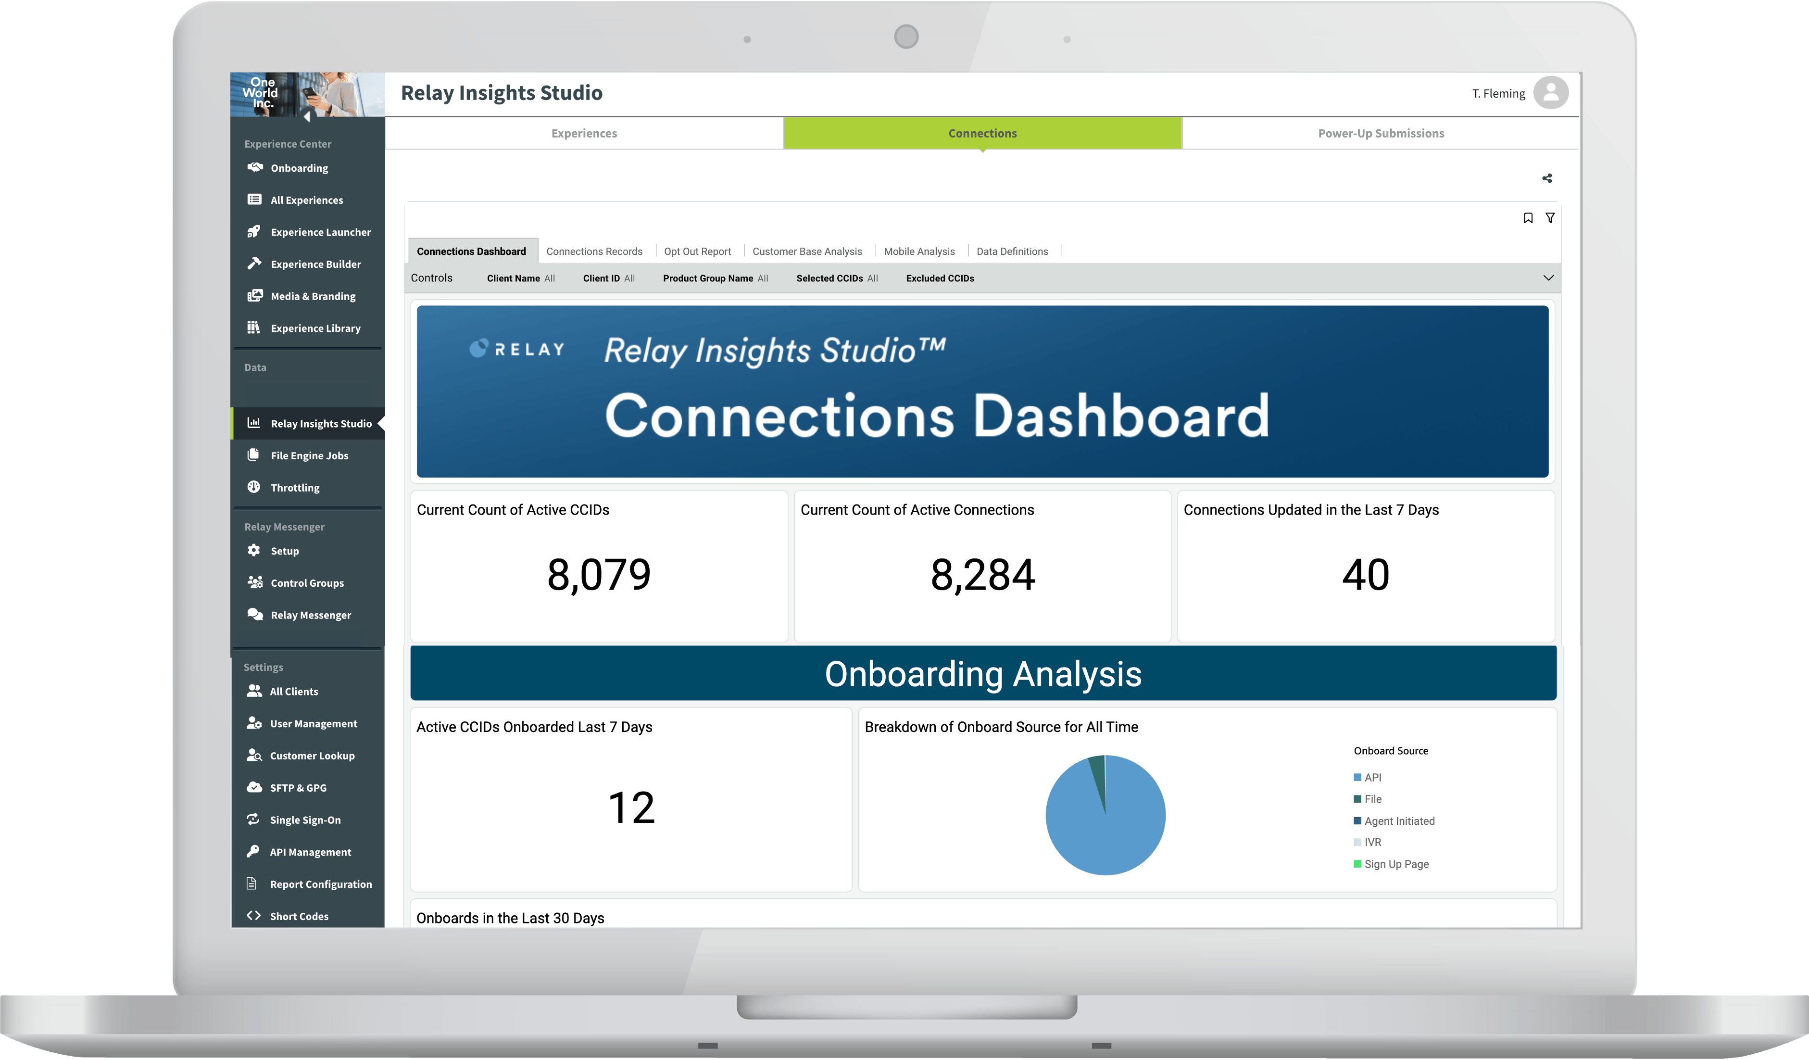Screen dimensions: 1809x1060
Task: Select the Connections tab
Action: point(982,134)
